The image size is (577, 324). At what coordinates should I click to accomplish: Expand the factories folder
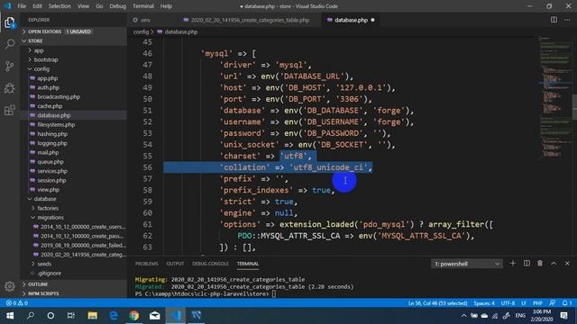click(x=48, y=208)
